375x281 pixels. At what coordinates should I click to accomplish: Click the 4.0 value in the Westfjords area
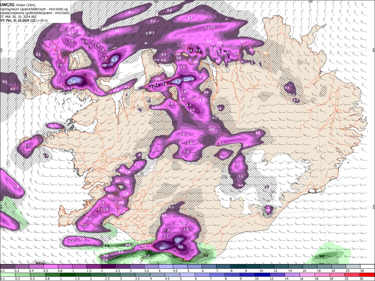(x=104, y=65)
